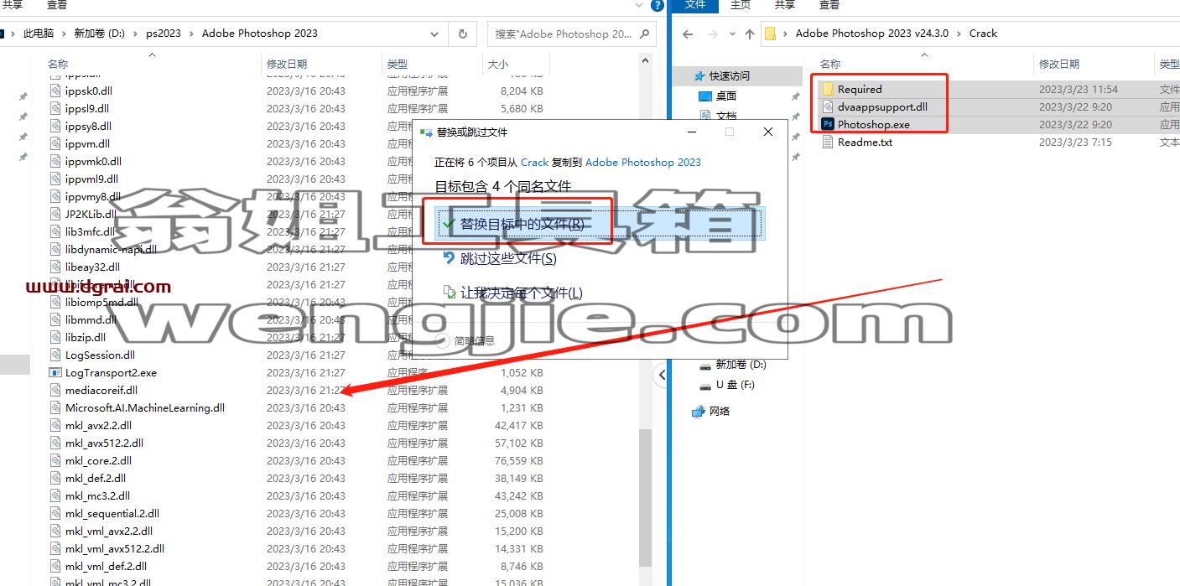Select mkl_core.2.dll in the file list
The image size is (1180, 586).
pyautogui.click(x=98, y=460)
